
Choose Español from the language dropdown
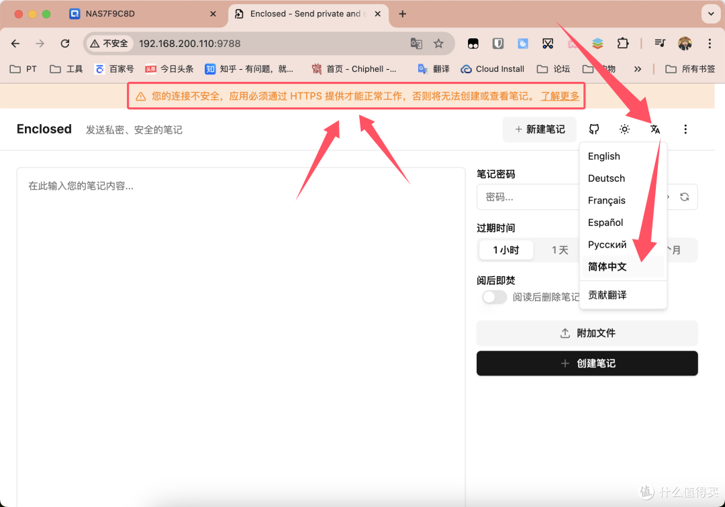(x=606, y=222)
